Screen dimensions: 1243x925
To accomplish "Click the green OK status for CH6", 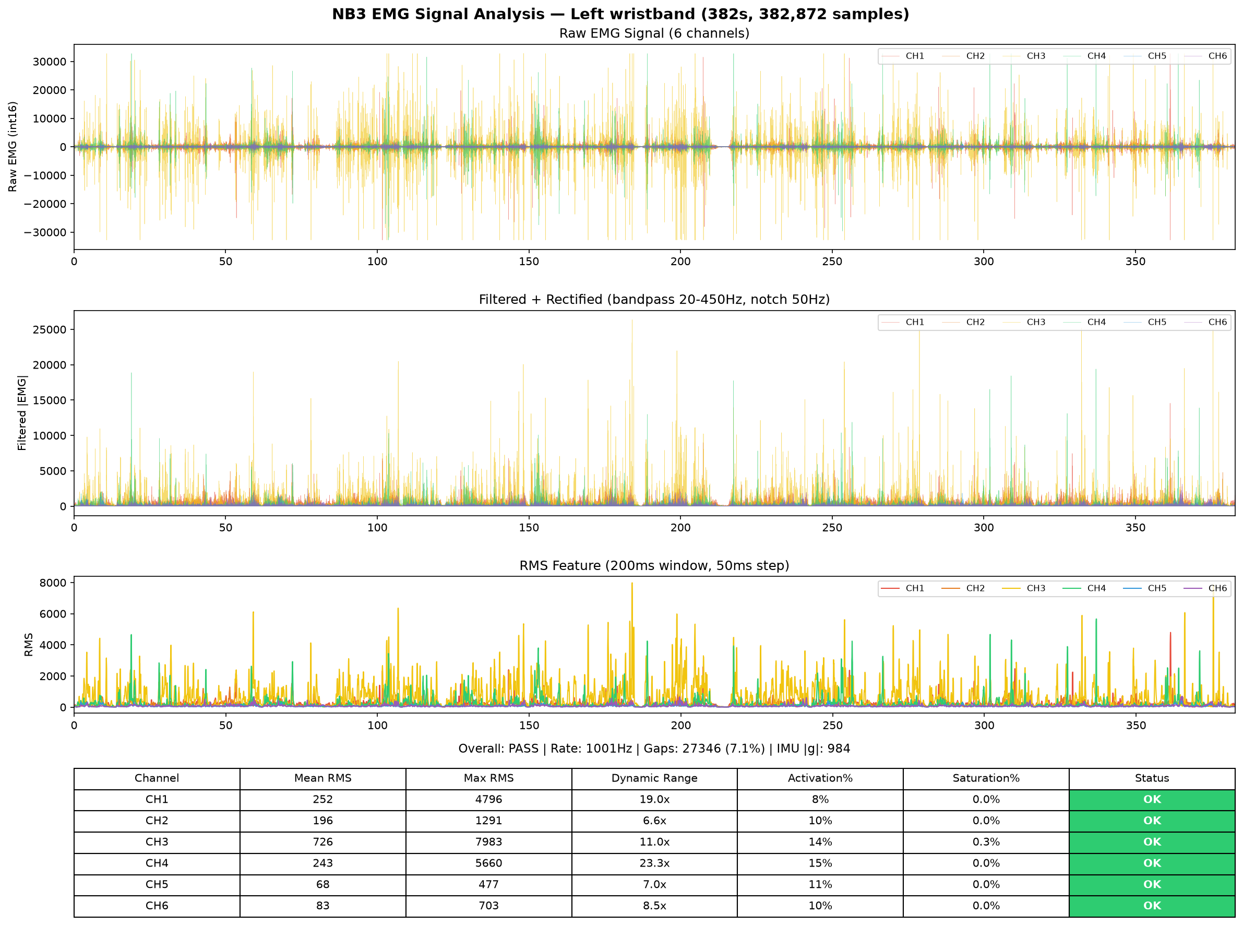I will [1152, 906].
